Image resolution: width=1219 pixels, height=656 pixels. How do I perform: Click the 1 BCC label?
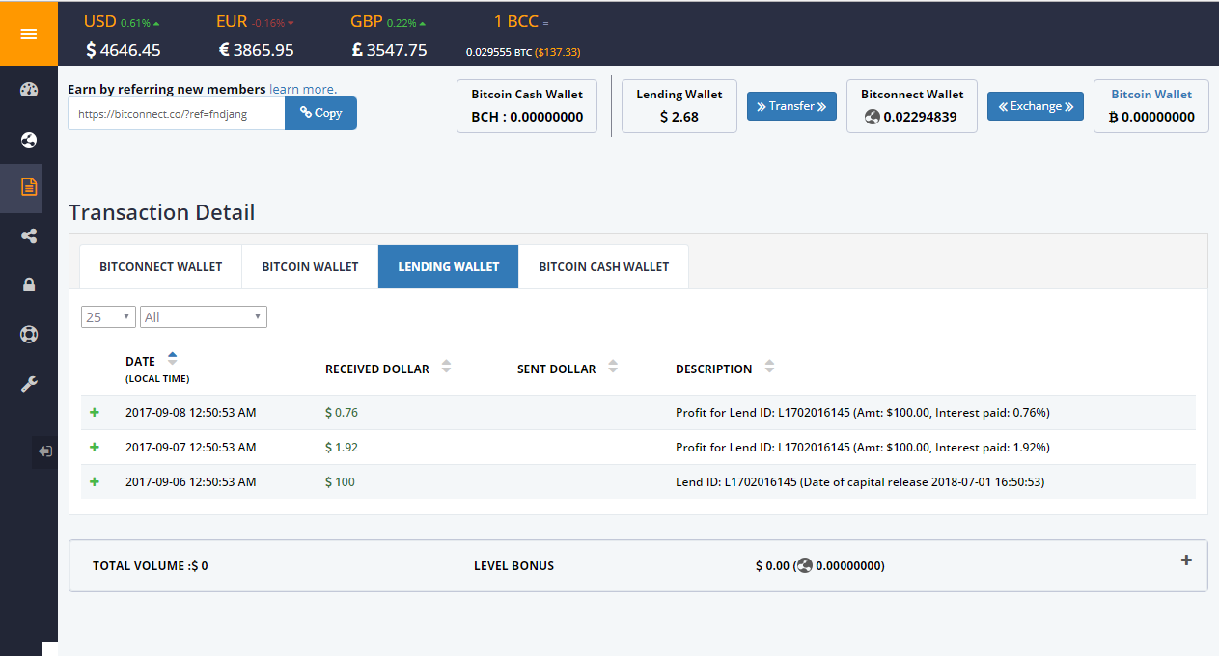click(x=516, y=21)
